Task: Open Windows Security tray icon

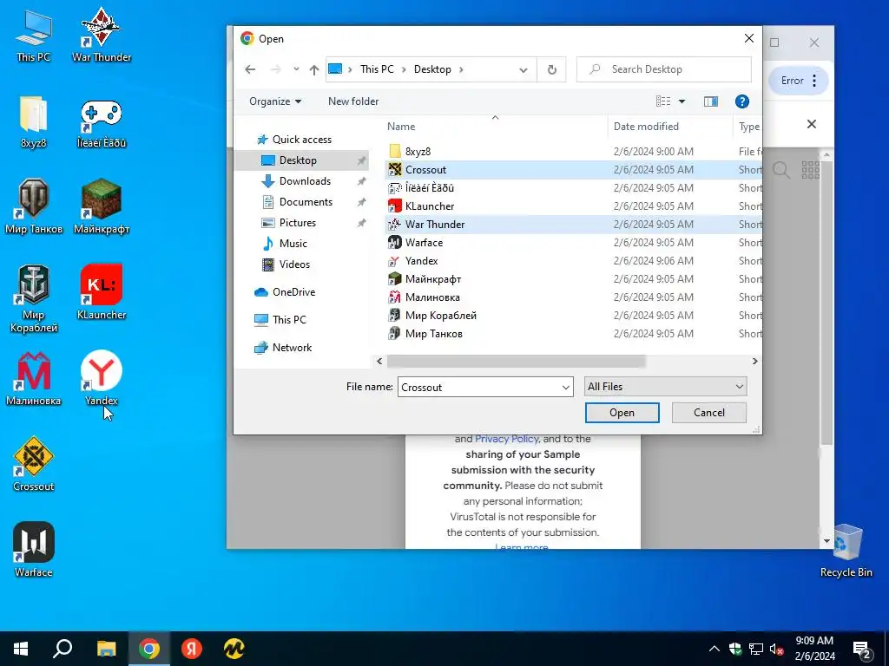Action: 735,649
